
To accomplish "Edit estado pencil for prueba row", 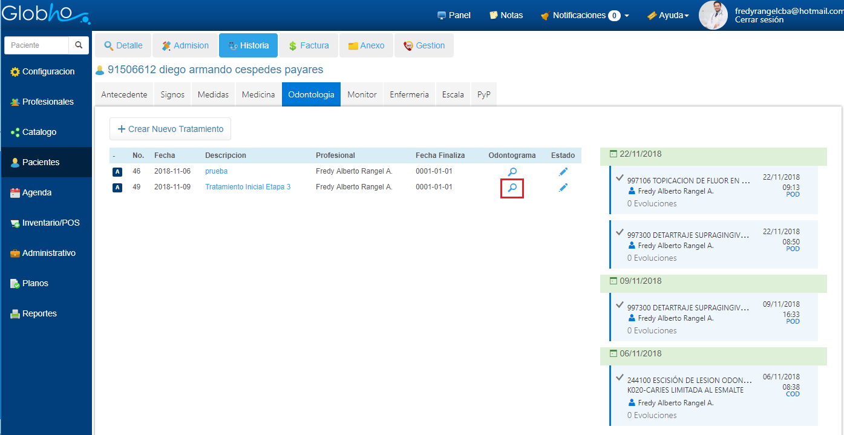I will pyautogui.click(x=563, y=172).
